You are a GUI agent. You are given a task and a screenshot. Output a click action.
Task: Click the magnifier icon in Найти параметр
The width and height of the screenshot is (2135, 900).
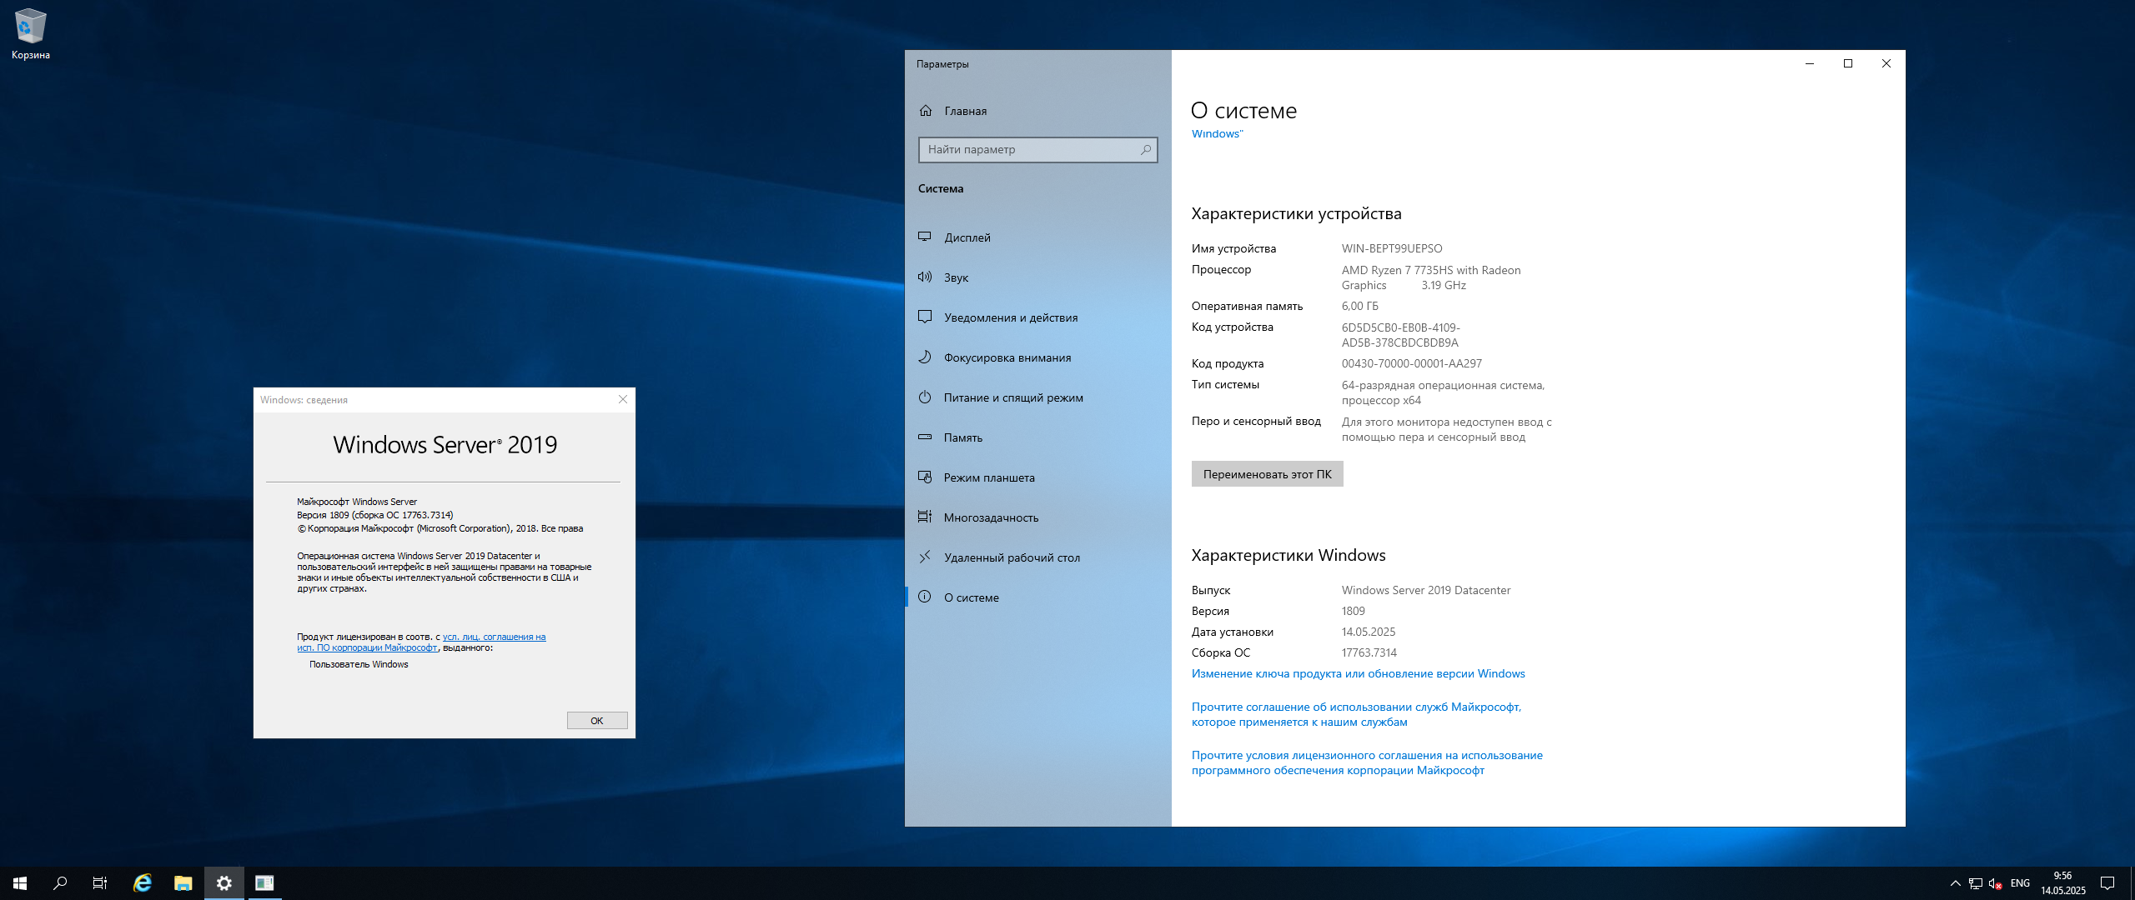1146,150
